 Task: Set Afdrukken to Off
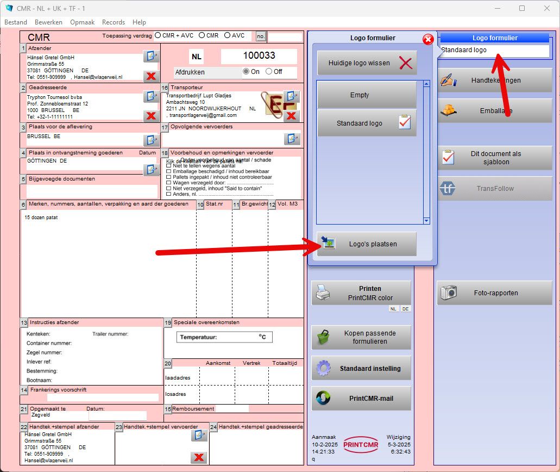(268, 72)
